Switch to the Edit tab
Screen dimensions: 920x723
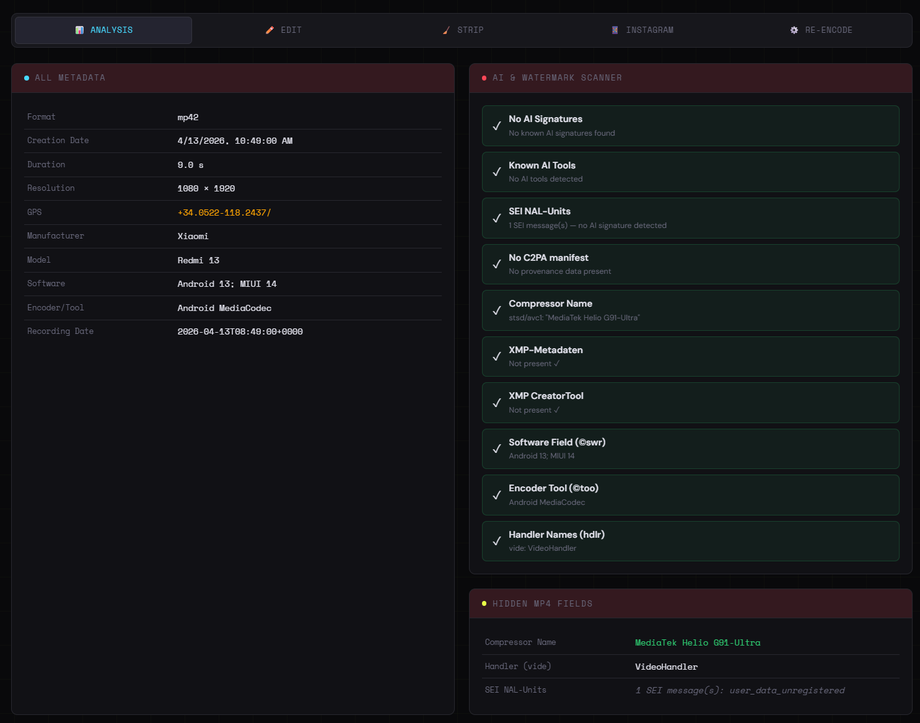[283, 30]
